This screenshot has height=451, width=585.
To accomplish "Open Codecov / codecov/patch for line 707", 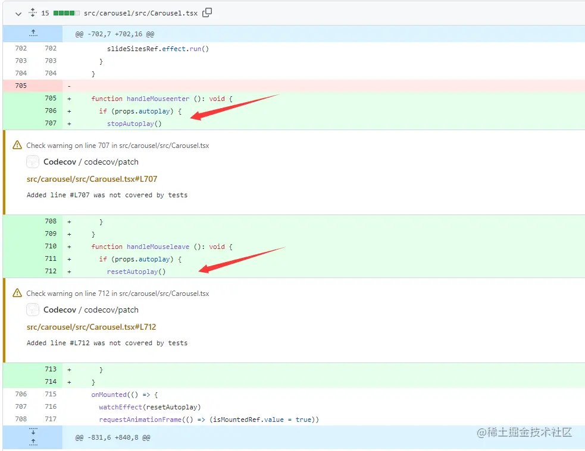I will [x=91, y=162].
